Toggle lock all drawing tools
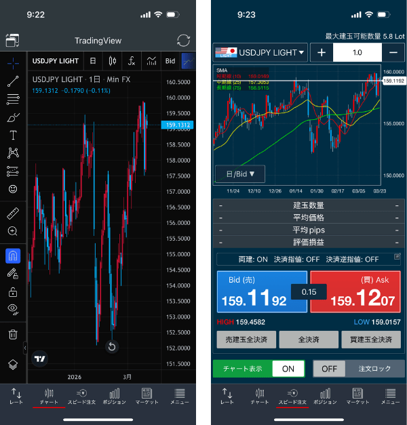 (x=13, y=291)
